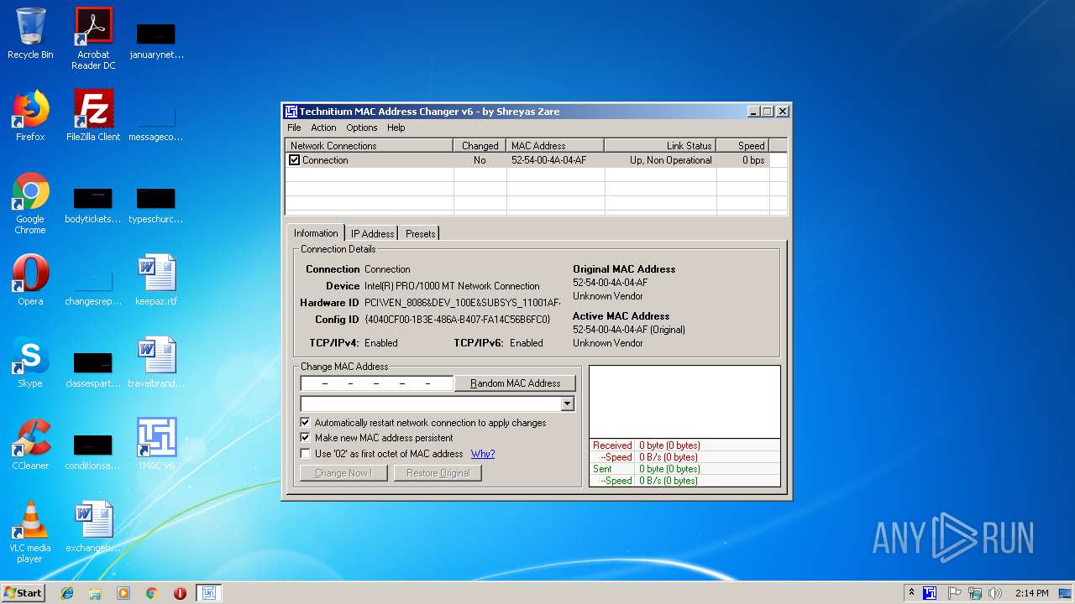Click the Change Now ! button

click(343, 473)
